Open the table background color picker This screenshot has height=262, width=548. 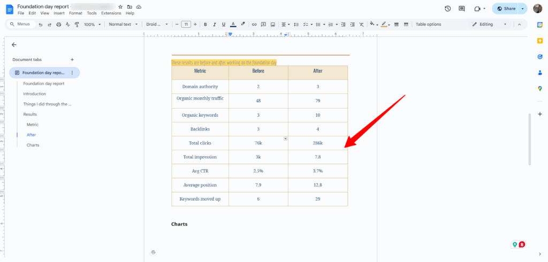point(371,24)
